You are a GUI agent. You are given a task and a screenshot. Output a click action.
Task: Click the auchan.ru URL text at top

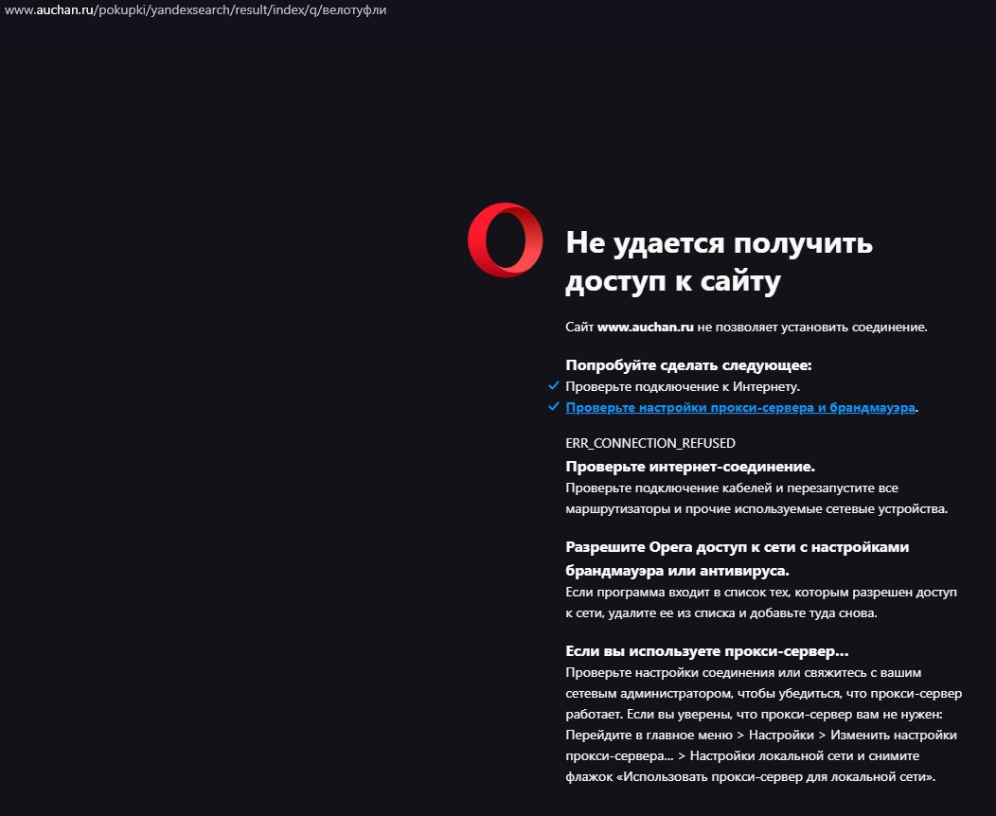(195, 10)
